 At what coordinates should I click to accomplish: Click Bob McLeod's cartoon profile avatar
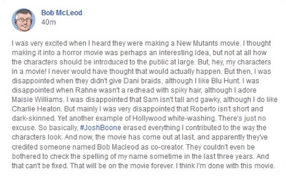tap(23, 20)
